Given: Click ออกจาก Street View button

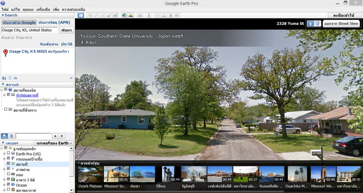Looking at the screenshot, I should click(341, 23).
